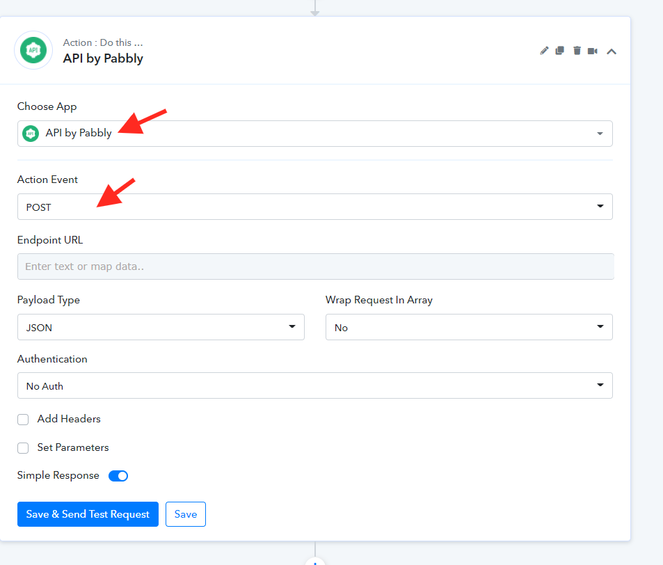663x565 pixels.
Task: Collapse the action step with the chevron-up
Action: click(x=612, y=51)
